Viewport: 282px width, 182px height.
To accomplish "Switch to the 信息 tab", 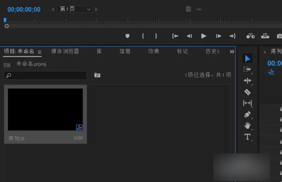I will point(125,51).
